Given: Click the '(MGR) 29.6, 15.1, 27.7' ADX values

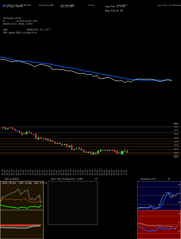Looking at the screenshot, I should (x=38, y=30).
